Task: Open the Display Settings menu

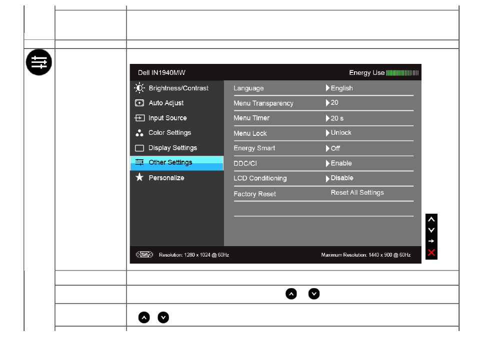Action: click(x=176, y=148)
